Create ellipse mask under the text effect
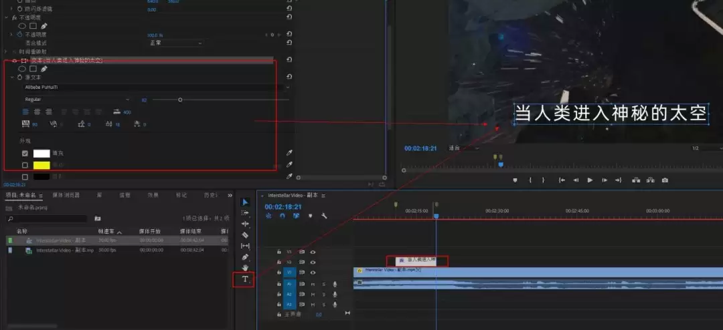The height and width of the screenshot is (330, 723). pos(22,69)
